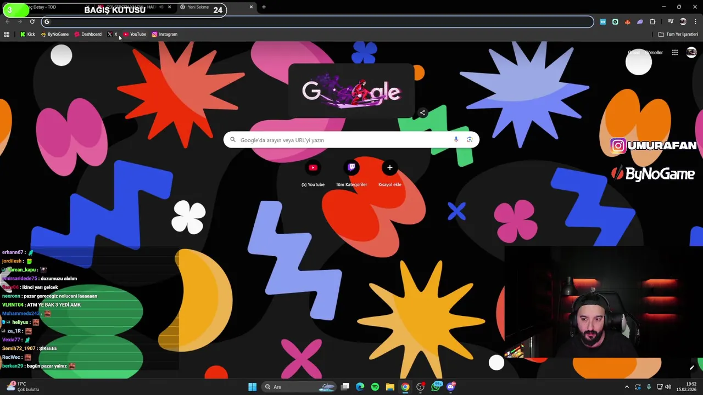Open the network tray icon
The height and width of the screenshot is (395, 703).
pos(660,387)
